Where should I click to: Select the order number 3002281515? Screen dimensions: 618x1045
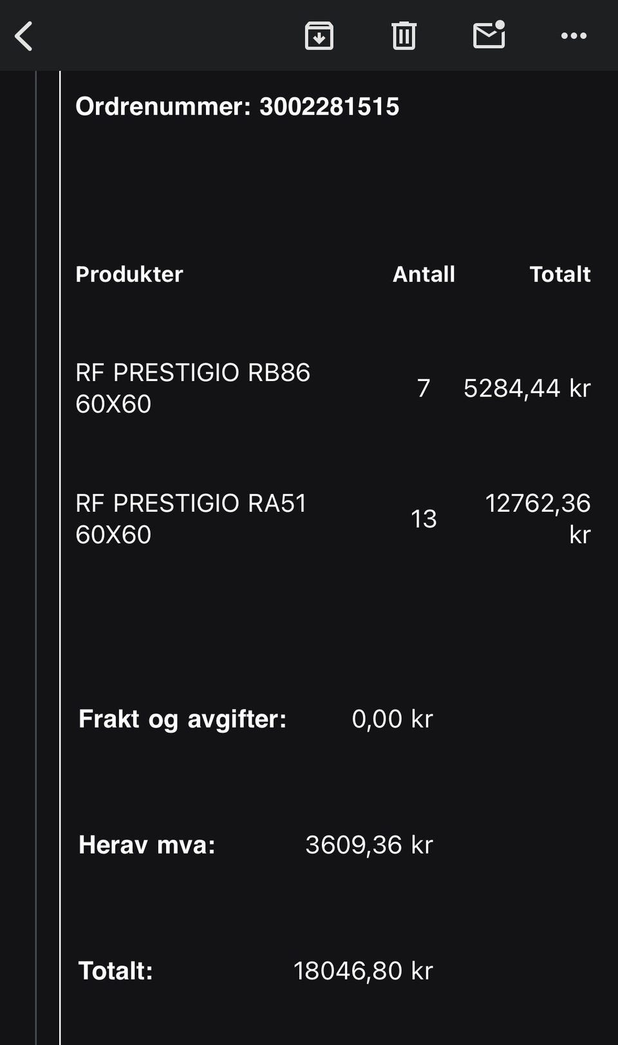click(329, 106)
